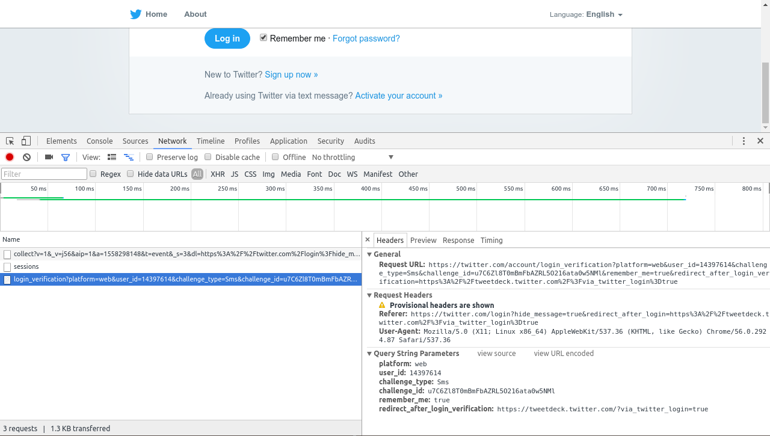Screen dimensions: 770x436
Task: Open the Application tab
Action: coord(289,141)
